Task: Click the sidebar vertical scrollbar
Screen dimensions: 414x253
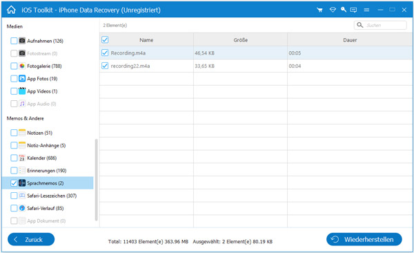Action: [96, 180]
